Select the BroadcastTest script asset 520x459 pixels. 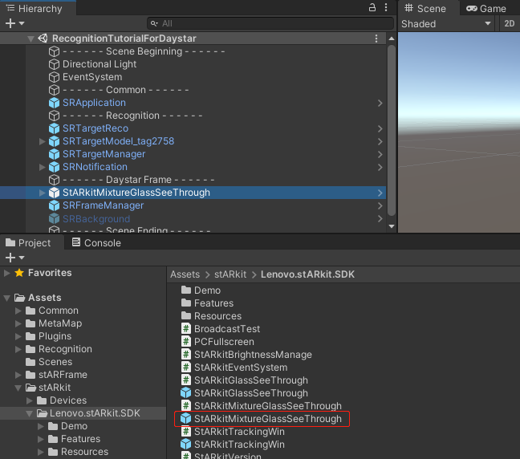(227, 329)
